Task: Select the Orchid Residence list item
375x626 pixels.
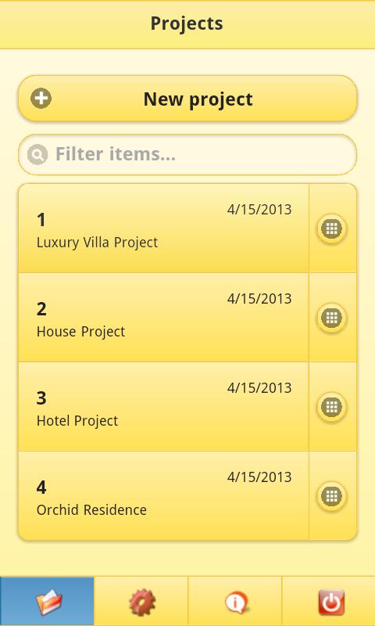Action: tap(163, 496)
